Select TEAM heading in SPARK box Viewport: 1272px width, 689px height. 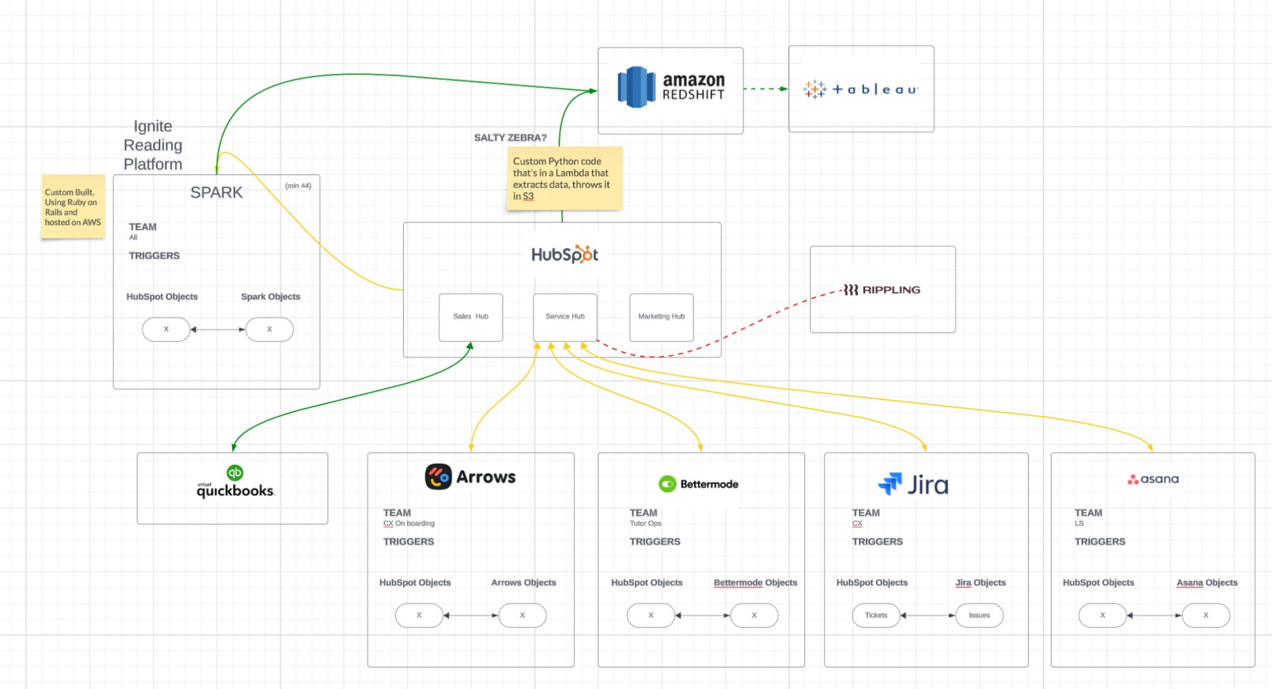[x=143, y=227]
